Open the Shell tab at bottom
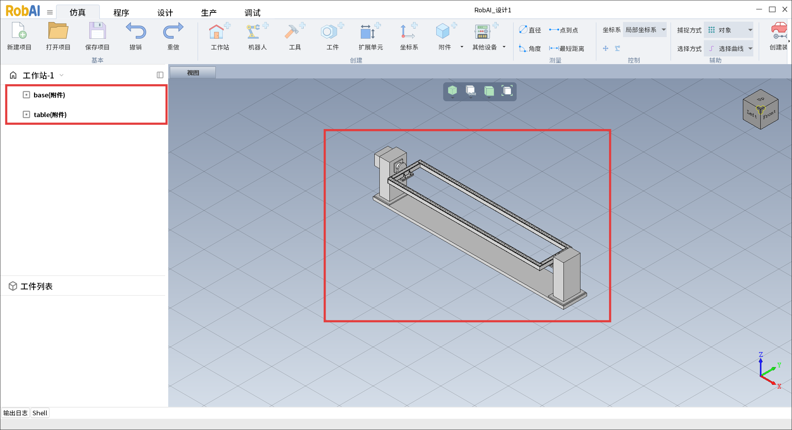792x430 pixels. [40, 413]
